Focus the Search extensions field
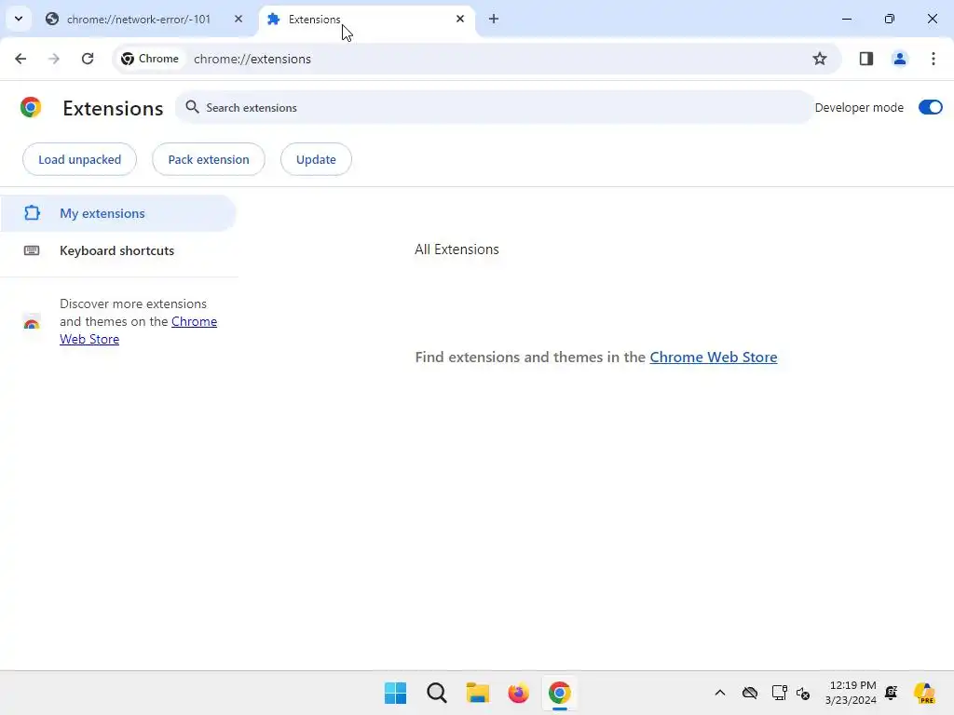Viewport: 954px width, 715px height. coord(494,108)
